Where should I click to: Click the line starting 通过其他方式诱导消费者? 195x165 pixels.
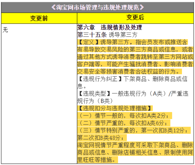pos(135,57)
